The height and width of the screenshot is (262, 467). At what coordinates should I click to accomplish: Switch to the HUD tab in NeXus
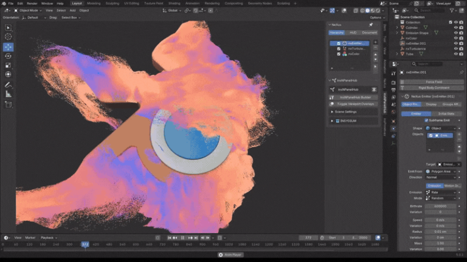(353, 33)
